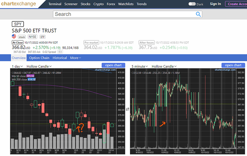The width and height of the screenshot is (247, 156).
Task: Open the Historical tab
Action: (60, 58)
